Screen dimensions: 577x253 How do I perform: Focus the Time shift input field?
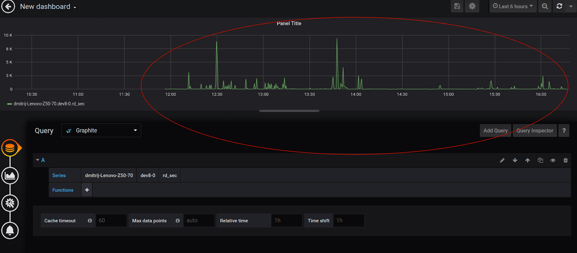(x=349, y=221)
